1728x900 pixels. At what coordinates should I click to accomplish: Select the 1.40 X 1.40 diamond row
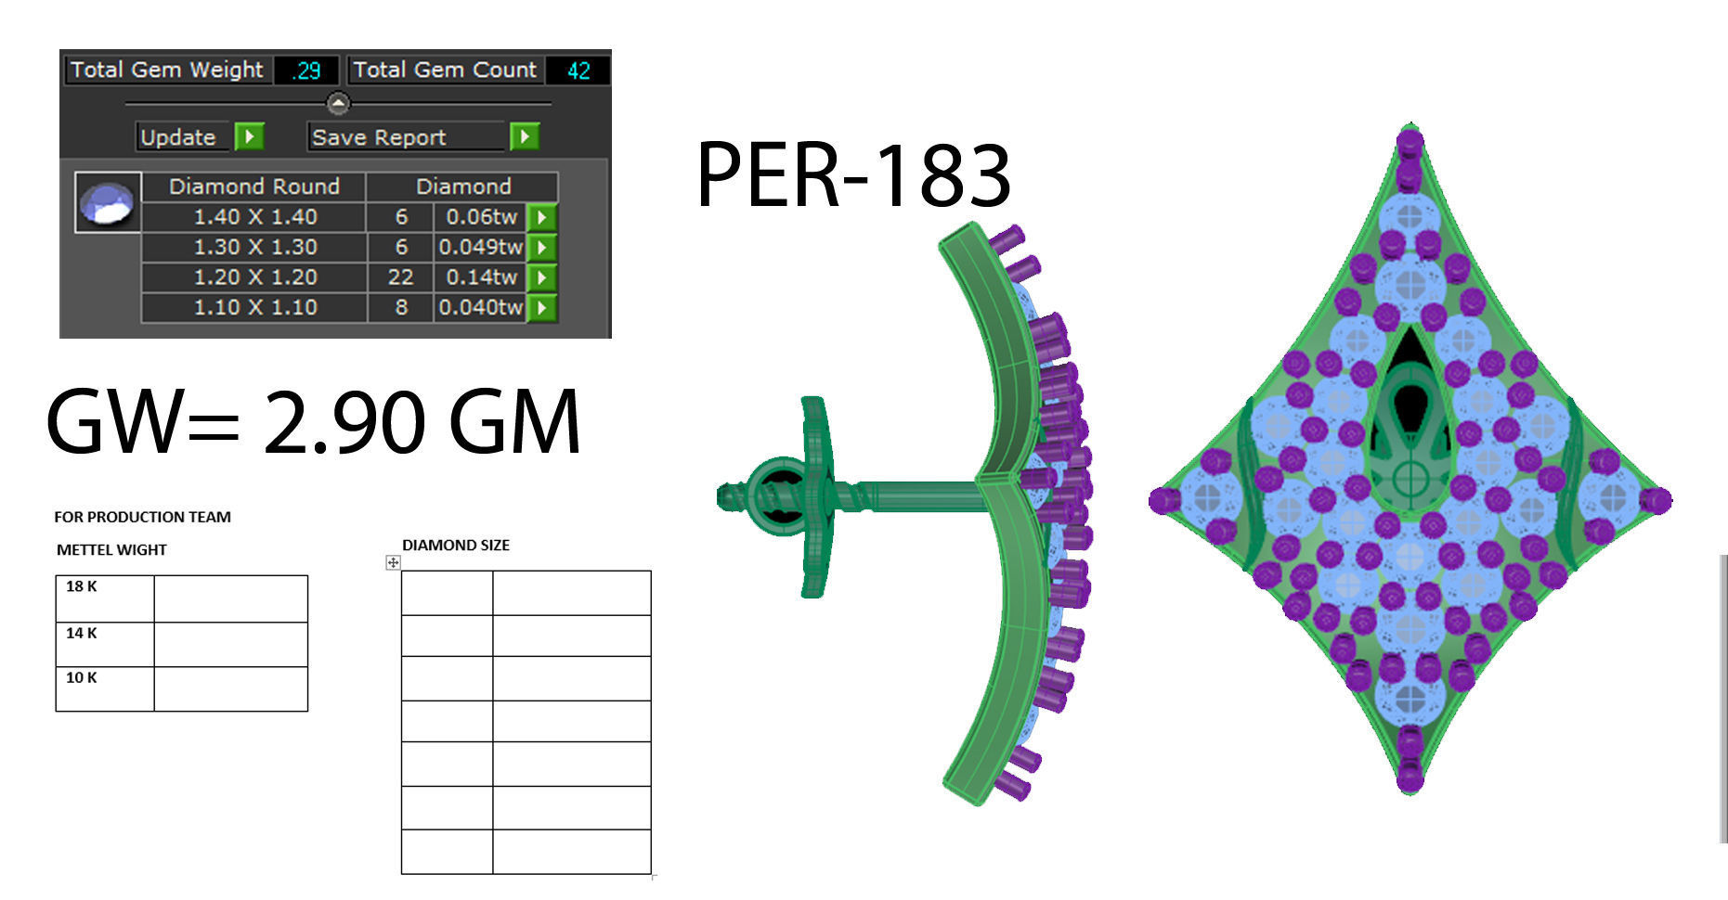click(349, 217)
